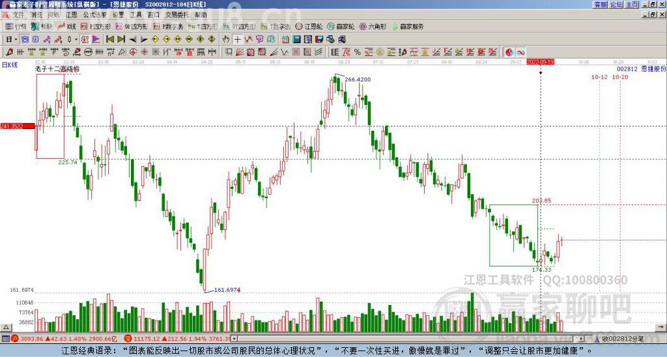
Task: Click the 2022-09-19 date marker
Action: click(540, 62)
